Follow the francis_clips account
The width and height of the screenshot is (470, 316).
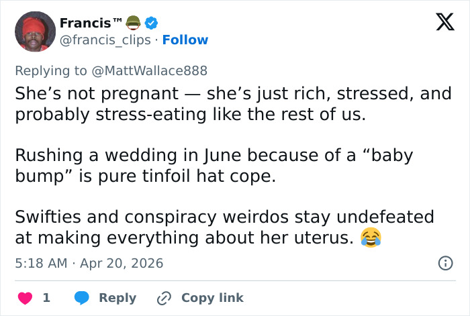[x=185, y=40]
